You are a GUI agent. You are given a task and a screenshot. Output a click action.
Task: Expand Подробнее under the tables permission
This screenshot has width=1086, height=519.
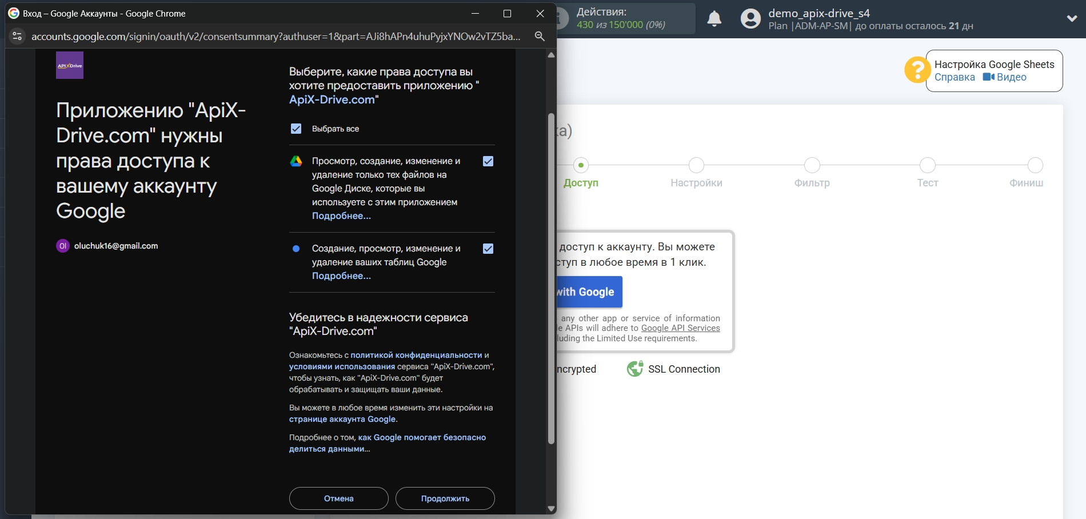[x=341, y=276]
